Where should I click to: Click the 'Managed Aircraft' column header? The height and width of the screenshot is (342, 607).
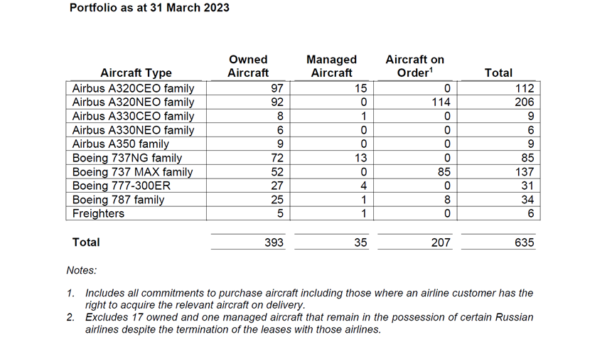point(331,66)
